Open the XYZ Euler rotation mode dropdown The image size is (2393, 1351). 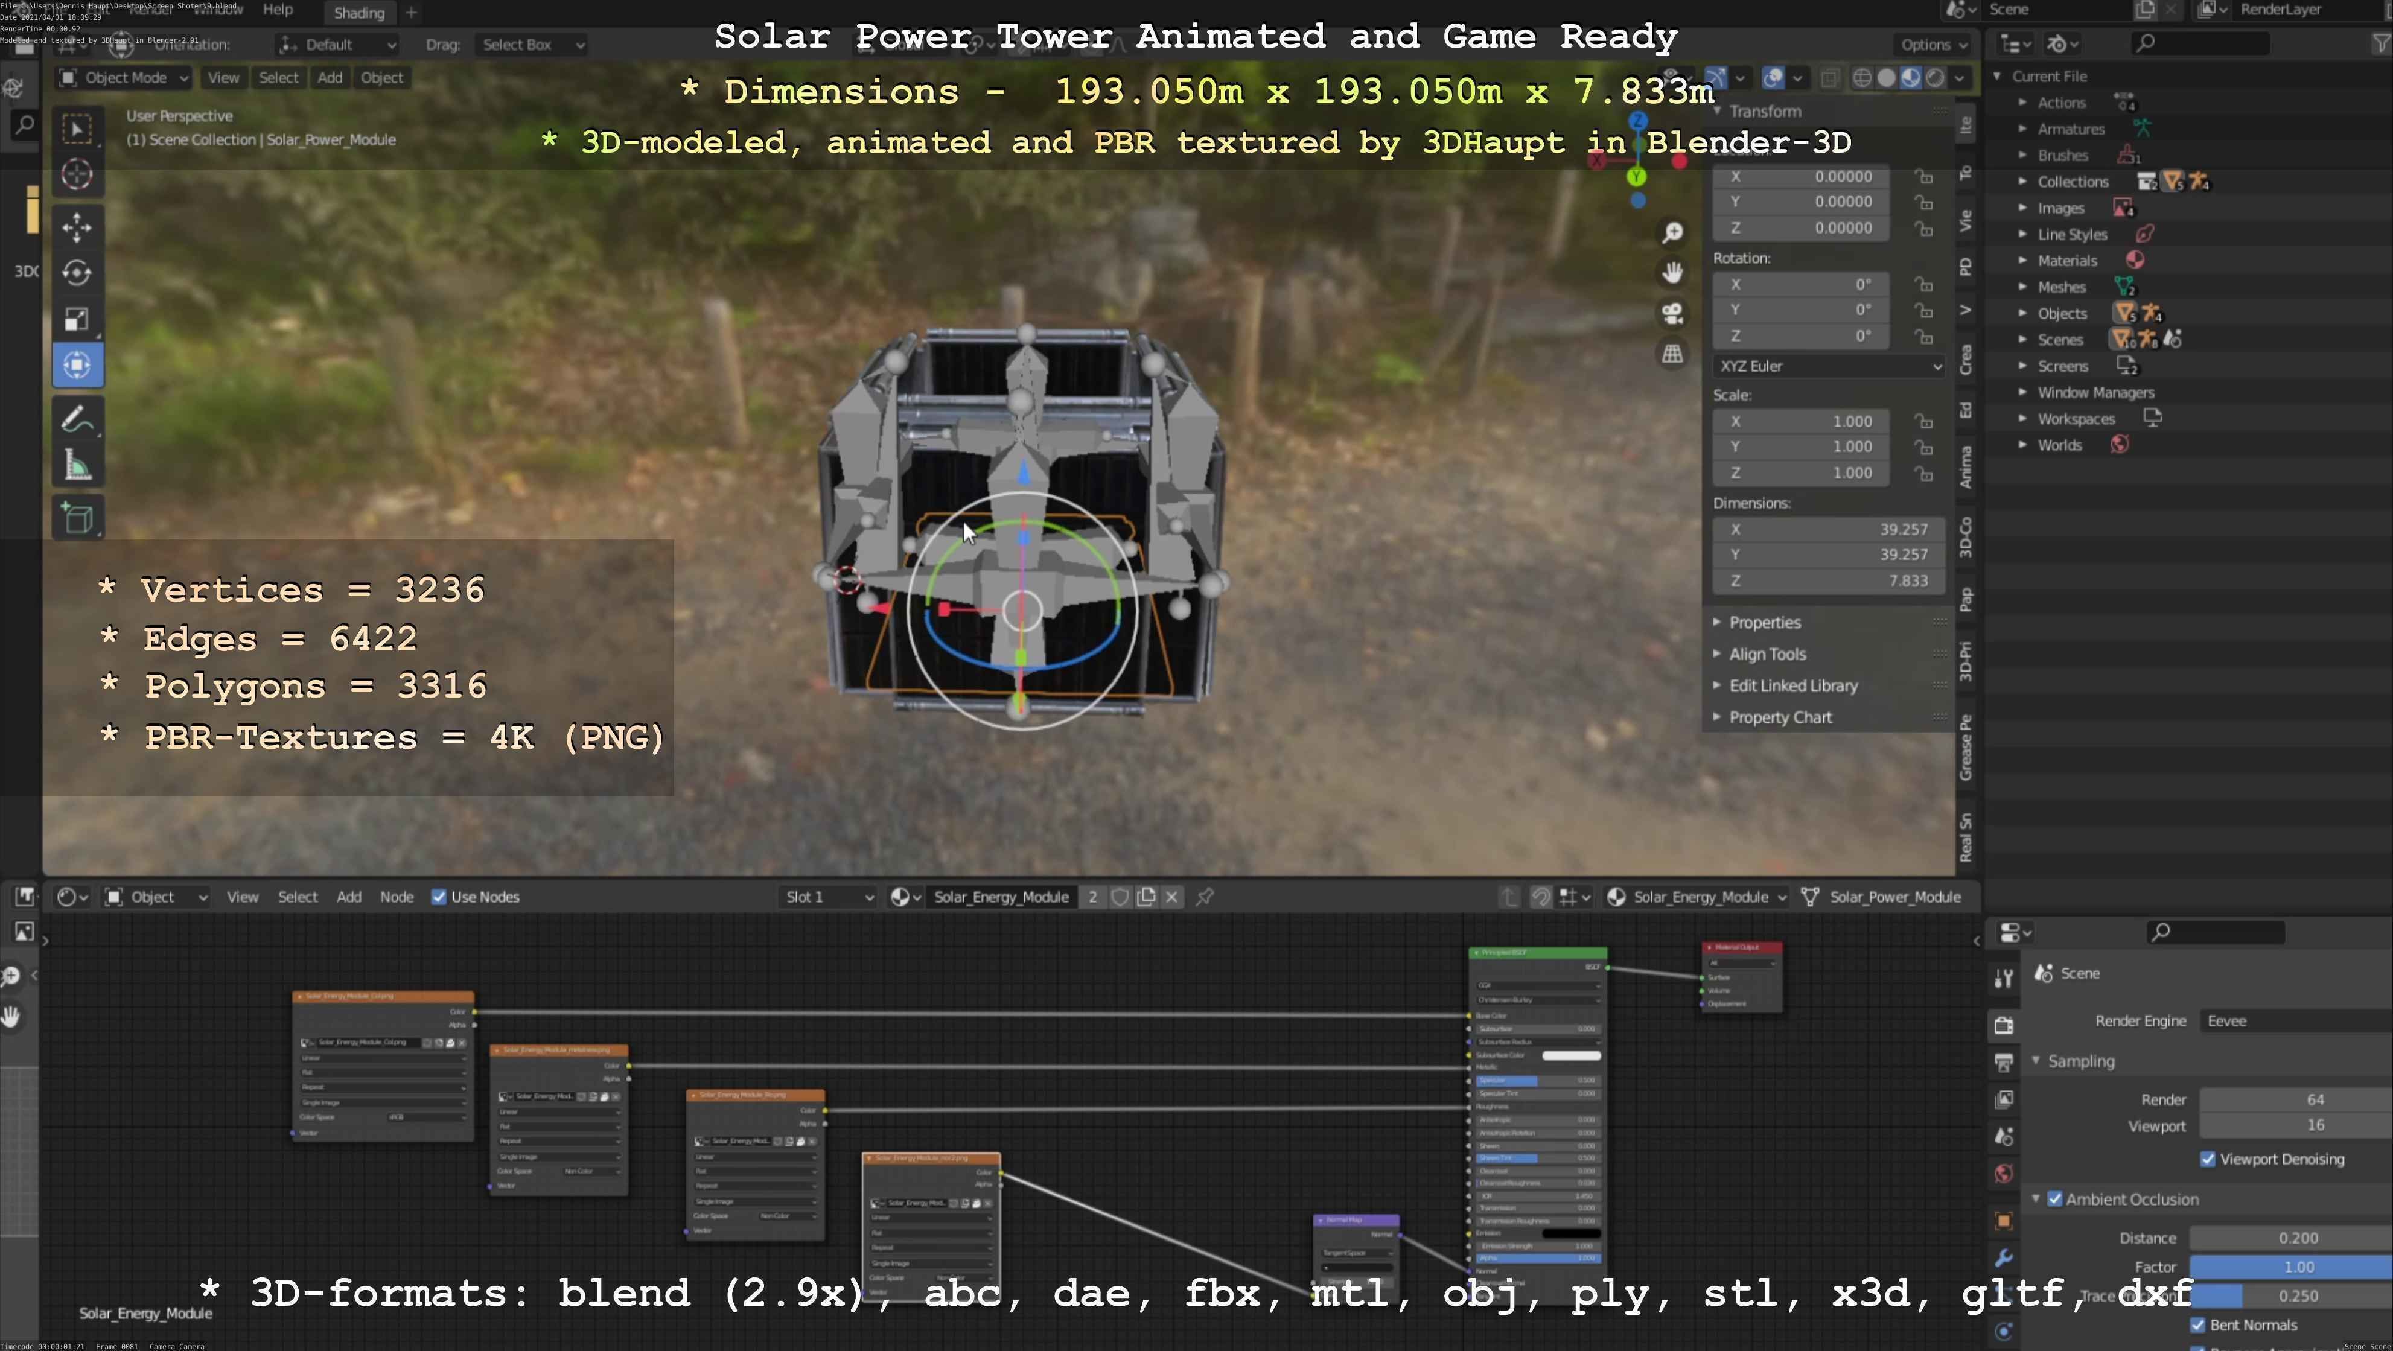[1827, 366]
